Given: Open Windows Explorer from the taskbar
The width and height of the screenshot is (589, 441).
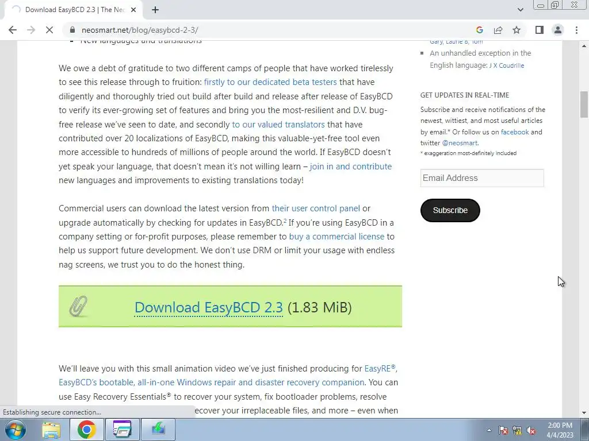Looking at the screenshot, I should 51,430.
